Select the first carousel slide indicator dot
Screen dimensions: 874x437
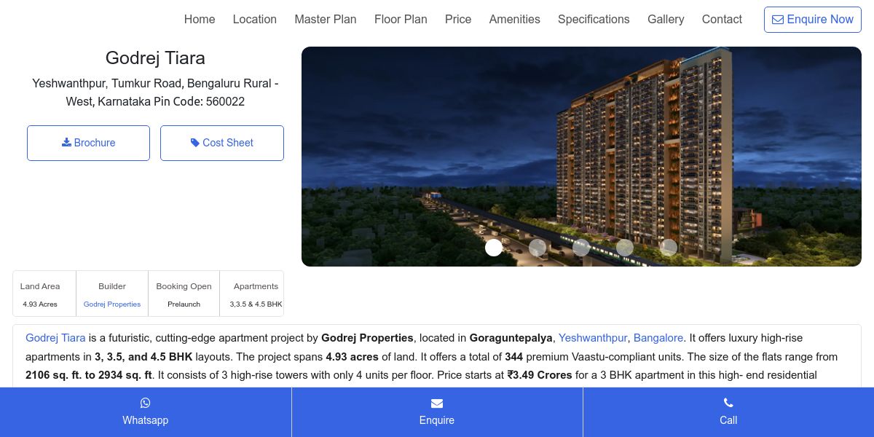pyautogui.click(x=494, y=248)
